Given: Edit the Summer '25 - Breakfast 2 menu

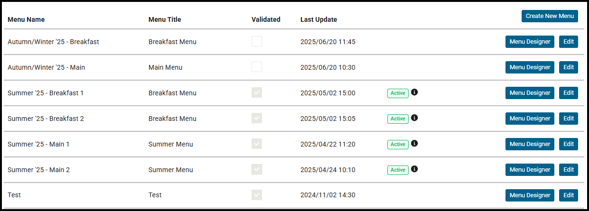Looking at the screenshot, I should [569, 119].
